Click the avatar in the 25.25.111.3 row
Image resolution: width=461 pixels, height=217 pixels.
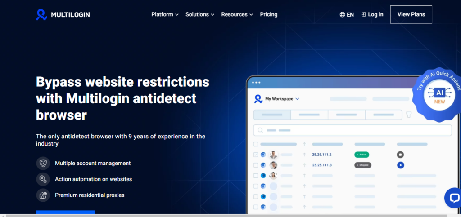tap(273, 165)
